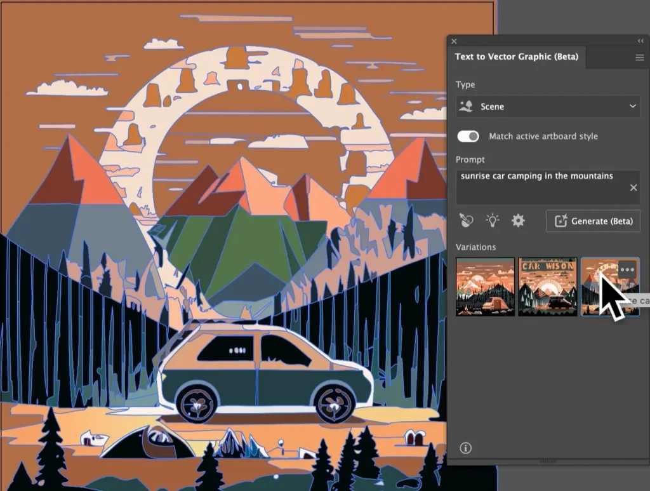
Task: Collapse the panel with double chevron
Action: 640,41
